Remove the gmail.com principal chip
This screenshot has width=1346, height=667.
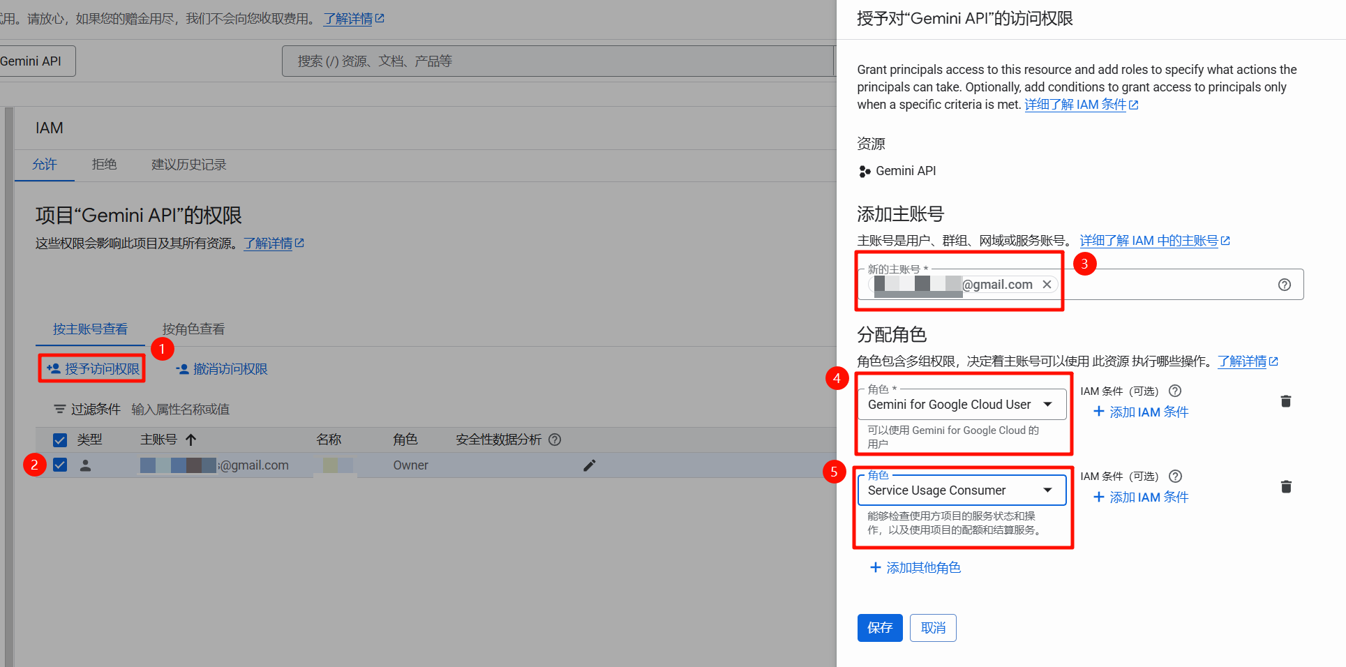[1047, 285]
